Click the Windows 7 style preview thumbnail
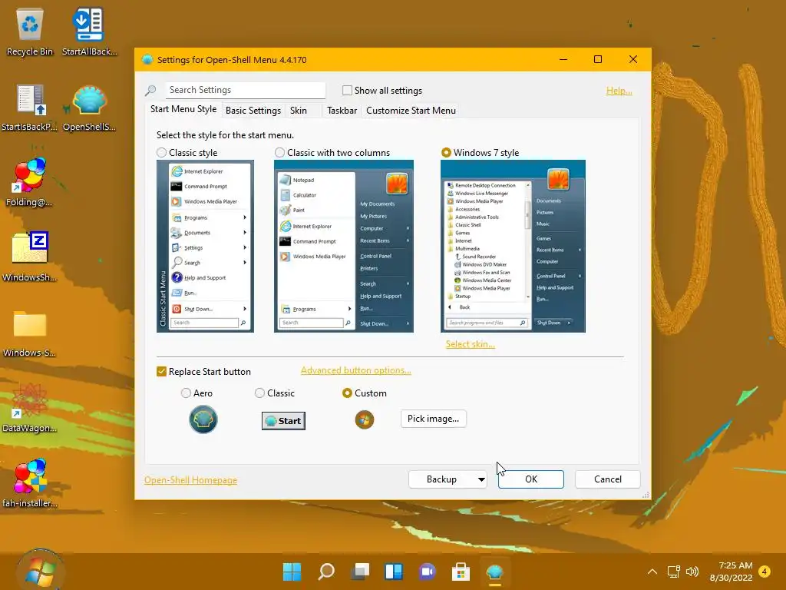The width and height of the screenshot is (786, 590). 513,246
